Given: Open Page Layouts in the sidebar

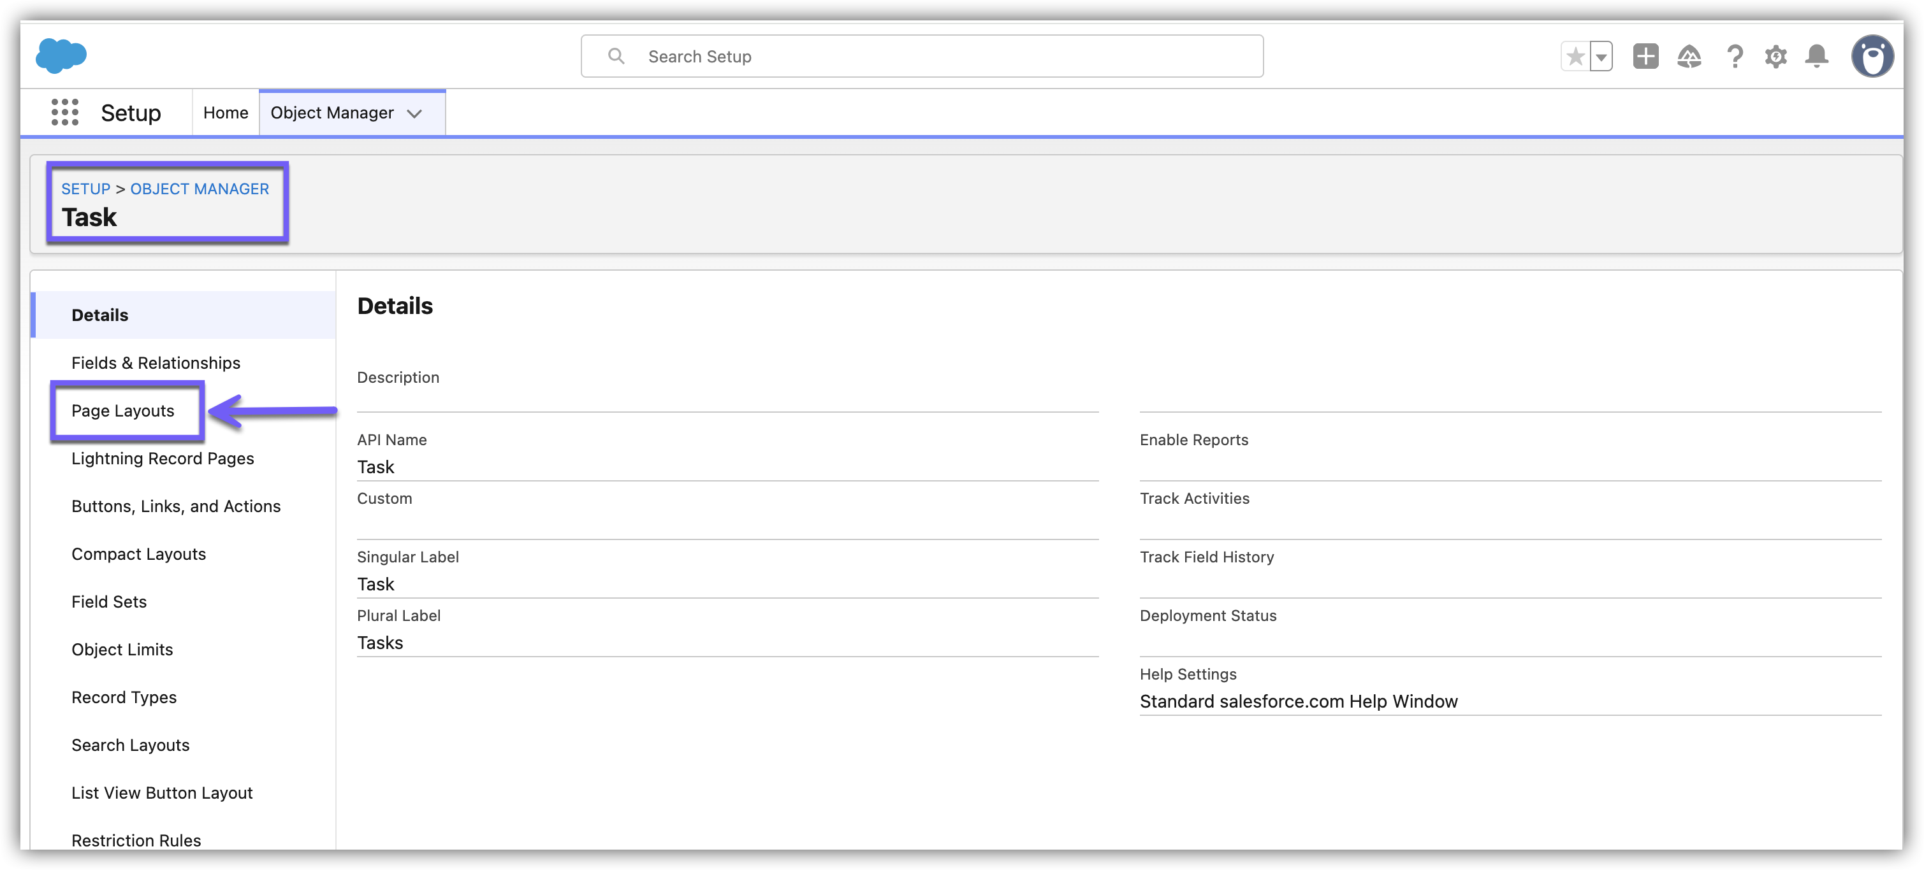Looking at the screenshot, I should [122, 411].
